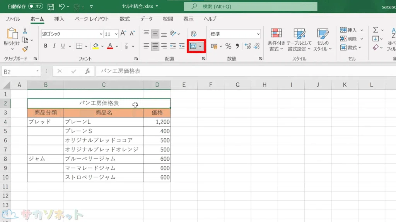
Task: Cut selection with scissors icon
Action: 25,31
